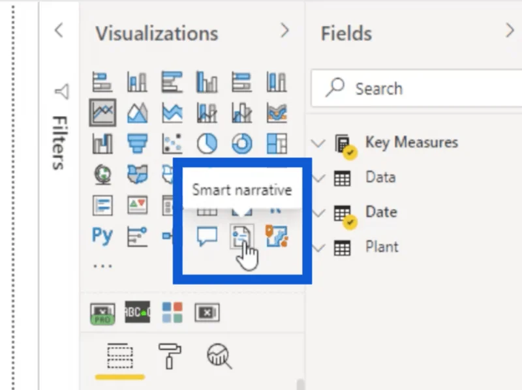This screenshot has width=522, height=390.
Task: Insert the Python visual (Py)
Action: pos(102,235)
